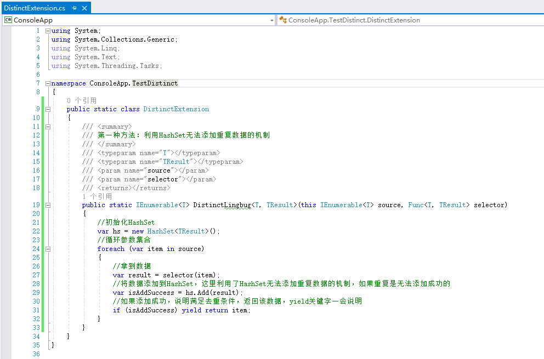Click the summary text '第一种方法'
This screenshot has width=544, height=359.
(117, 135)
